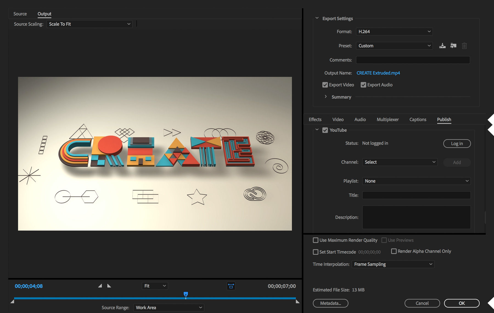Open the Source tab in the preview panel
This screenshot has width=494, height=313.
20,14
